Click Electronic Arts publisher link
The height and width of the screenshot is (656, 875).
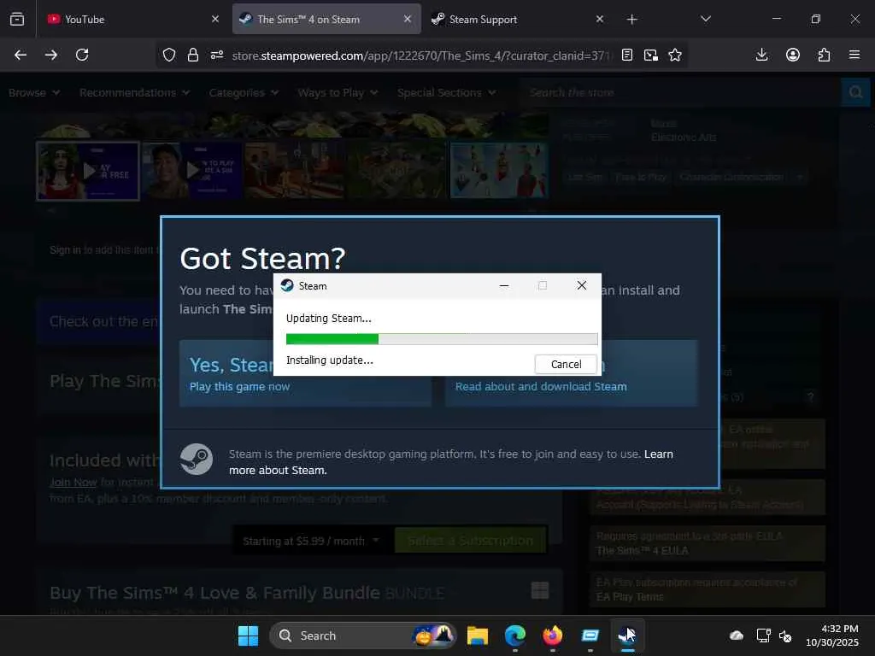click(684, 138)
